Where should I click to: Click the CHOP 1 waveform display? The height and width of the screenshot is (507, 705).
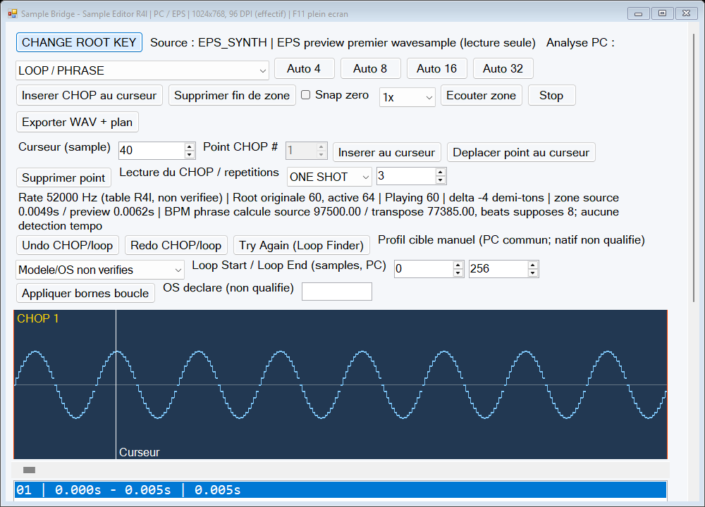[x=341, y=384]
